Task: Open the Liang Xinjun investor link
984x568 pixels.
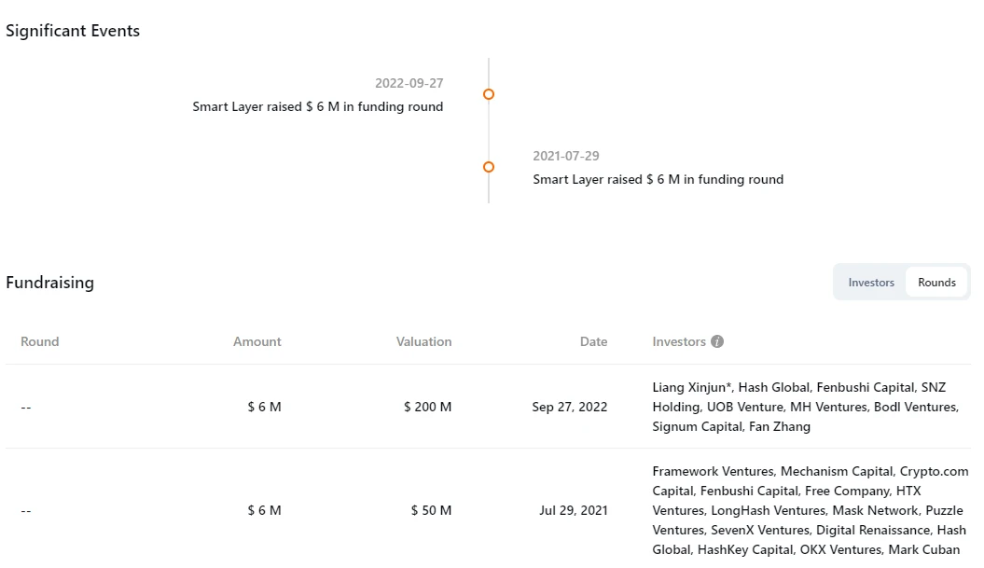Action: pyautogui.click(x=692, y=387)
